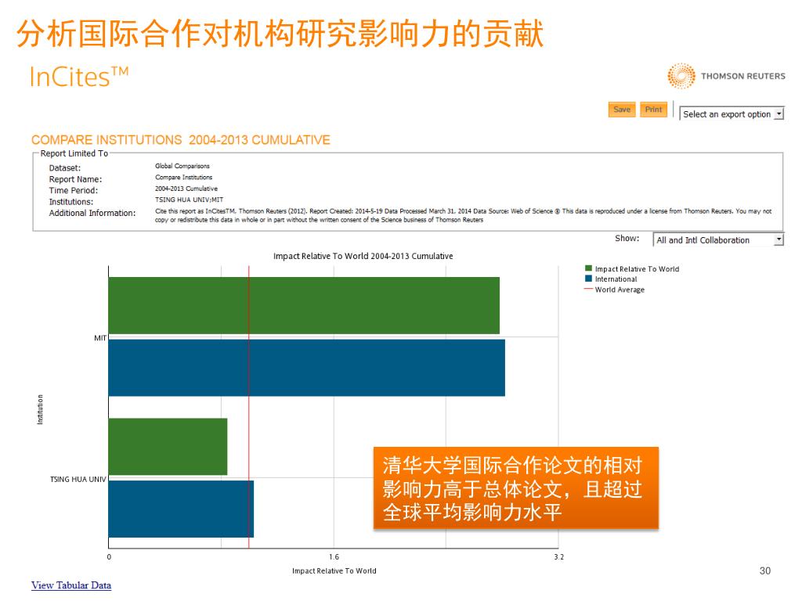
Task: Click the International legend label
Action: 616,279
